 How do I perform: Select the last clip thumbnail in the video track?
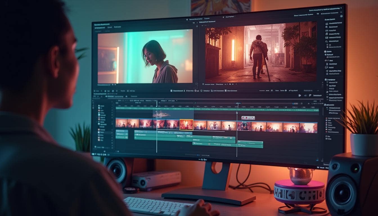308,128
